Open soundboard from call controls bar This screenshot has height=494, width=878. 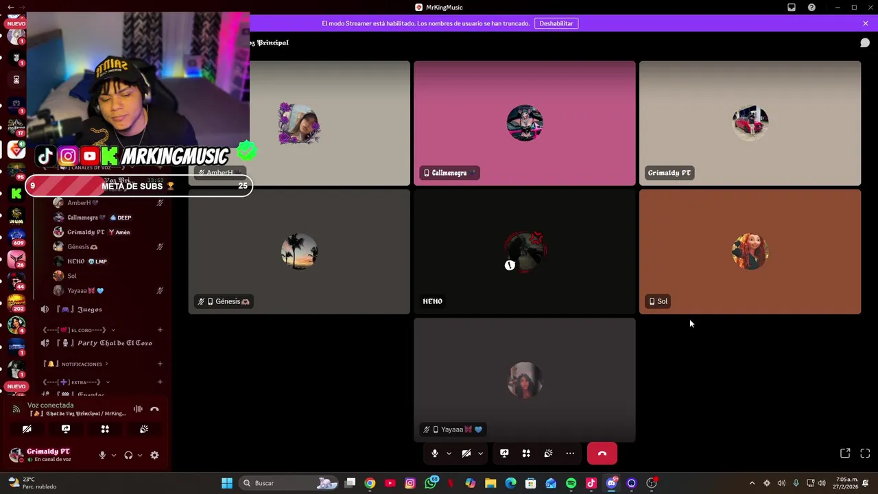pos(548,454)
